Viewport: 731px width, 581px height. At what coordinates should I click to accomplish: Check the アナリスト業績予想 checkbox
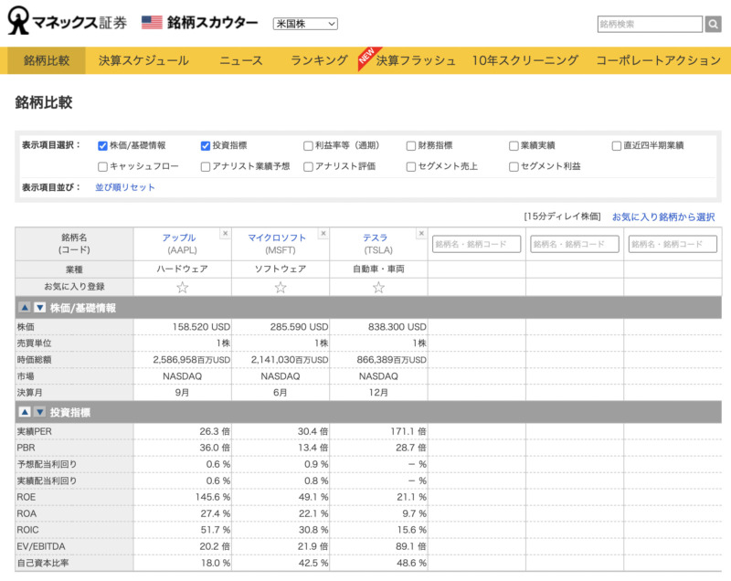point(205,167)
